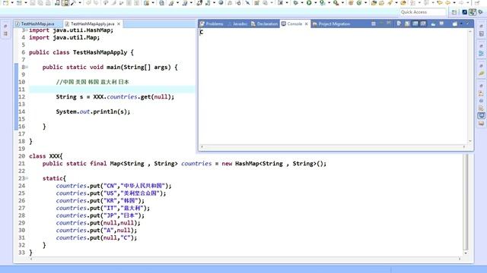Open the Open Console dropdown arrow
The image size is (487, 273).
click(461, 24)
